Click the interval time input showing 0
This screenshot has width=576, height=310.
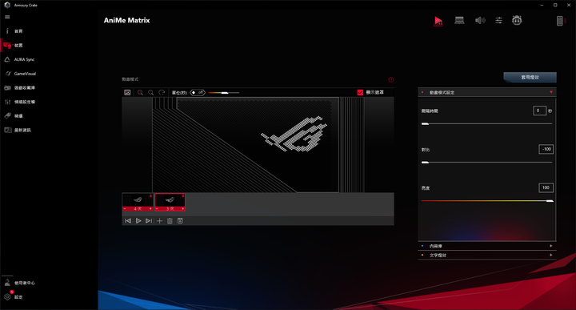(x=539, y=111)
